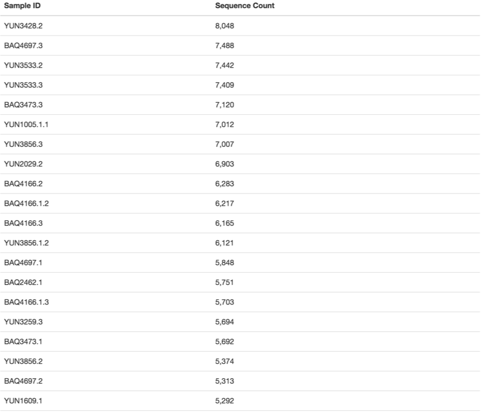
Task: Click the BAQ4166.1.2 sample ID
Action: point(26,204)
